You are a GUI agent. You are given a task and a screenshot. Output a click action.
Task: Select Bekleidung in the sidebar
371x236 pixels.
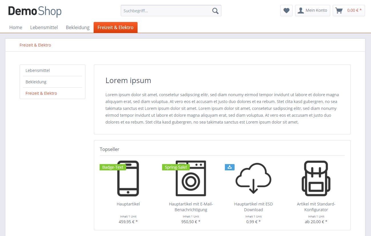[x=53, y=82]
